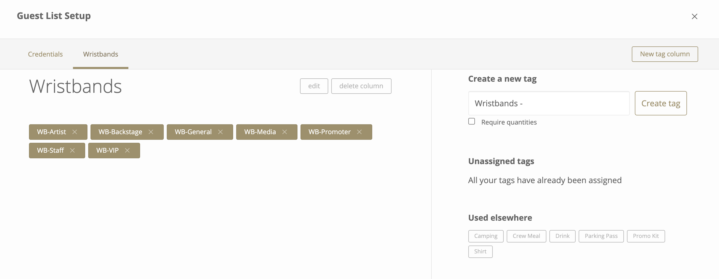Click the New tag column button
Viewport: 719px width, 279px height.
665,54
